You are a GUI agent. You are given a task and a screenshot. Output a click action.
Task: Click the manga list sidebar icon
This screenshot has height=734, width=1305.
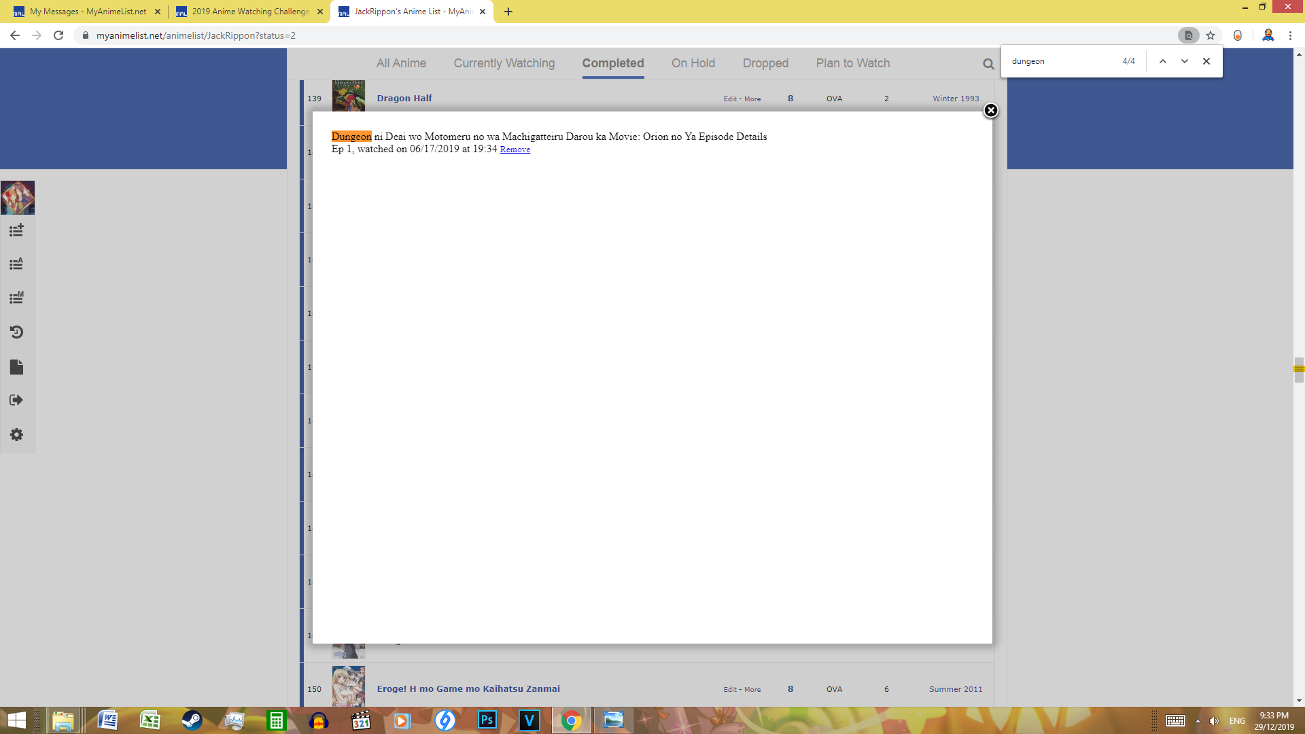point(16,298)
